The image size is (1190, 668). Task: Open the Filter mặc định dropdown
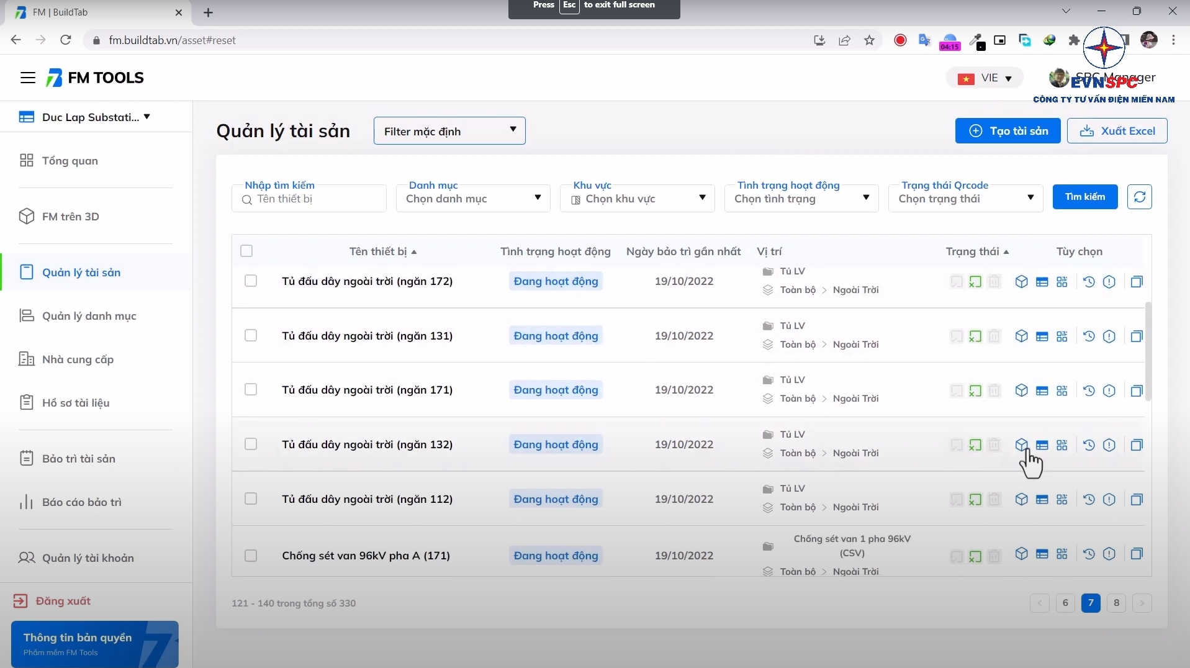tap(449, 131)
